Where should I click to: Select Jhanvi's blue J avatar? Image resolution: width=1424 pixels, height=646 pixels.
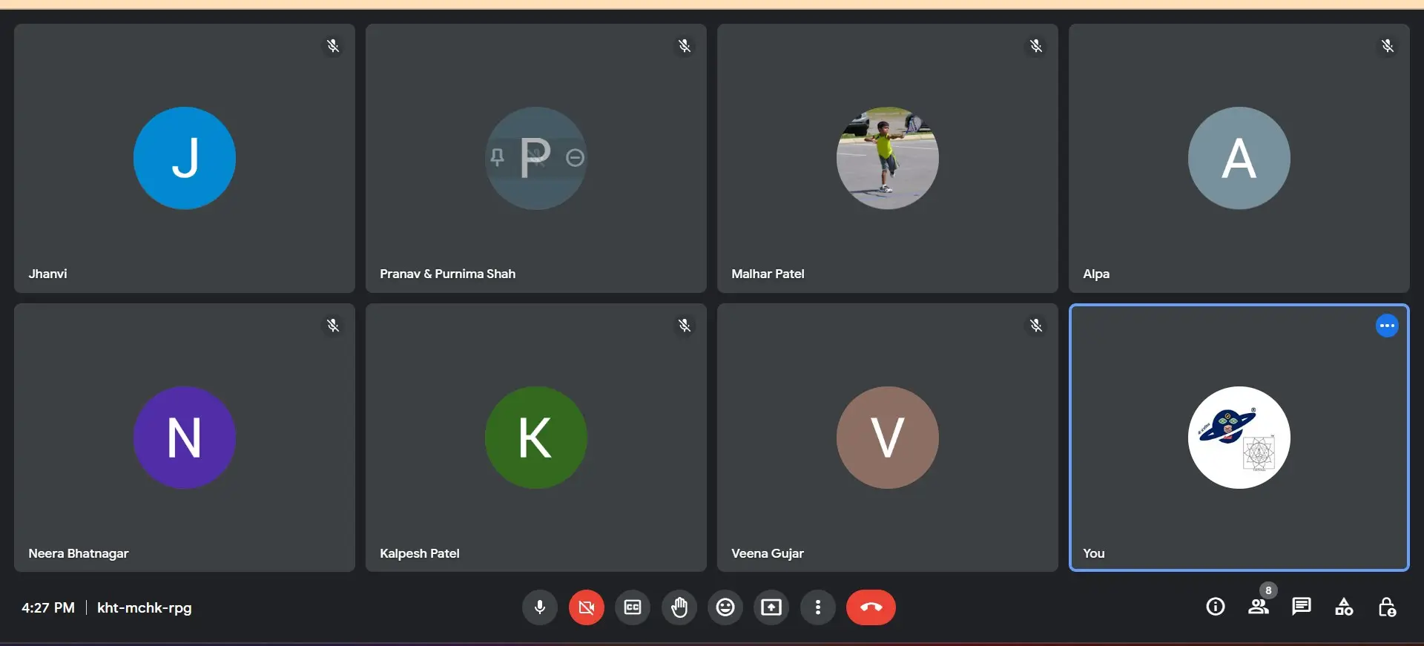coord(185,158)
